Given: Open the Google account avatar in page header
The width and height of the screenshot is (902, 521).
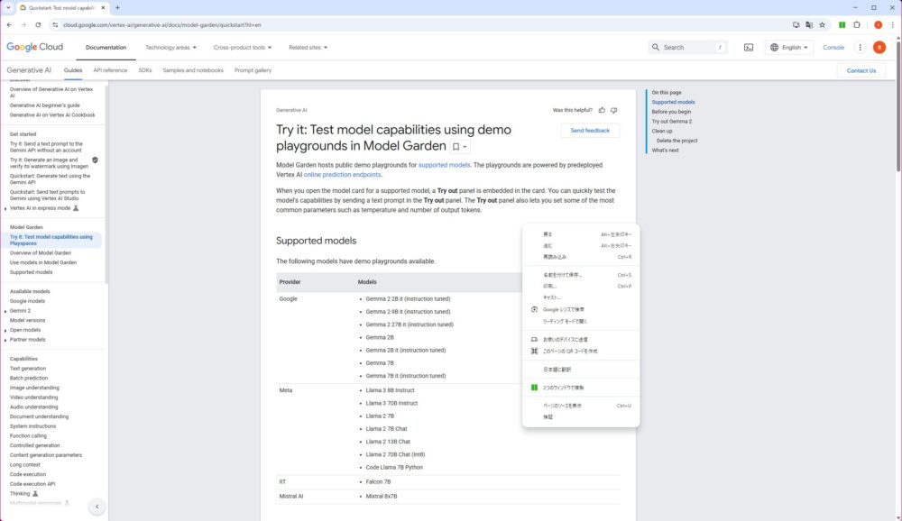Looking at the screenshot, I should [x=879, y=47].
